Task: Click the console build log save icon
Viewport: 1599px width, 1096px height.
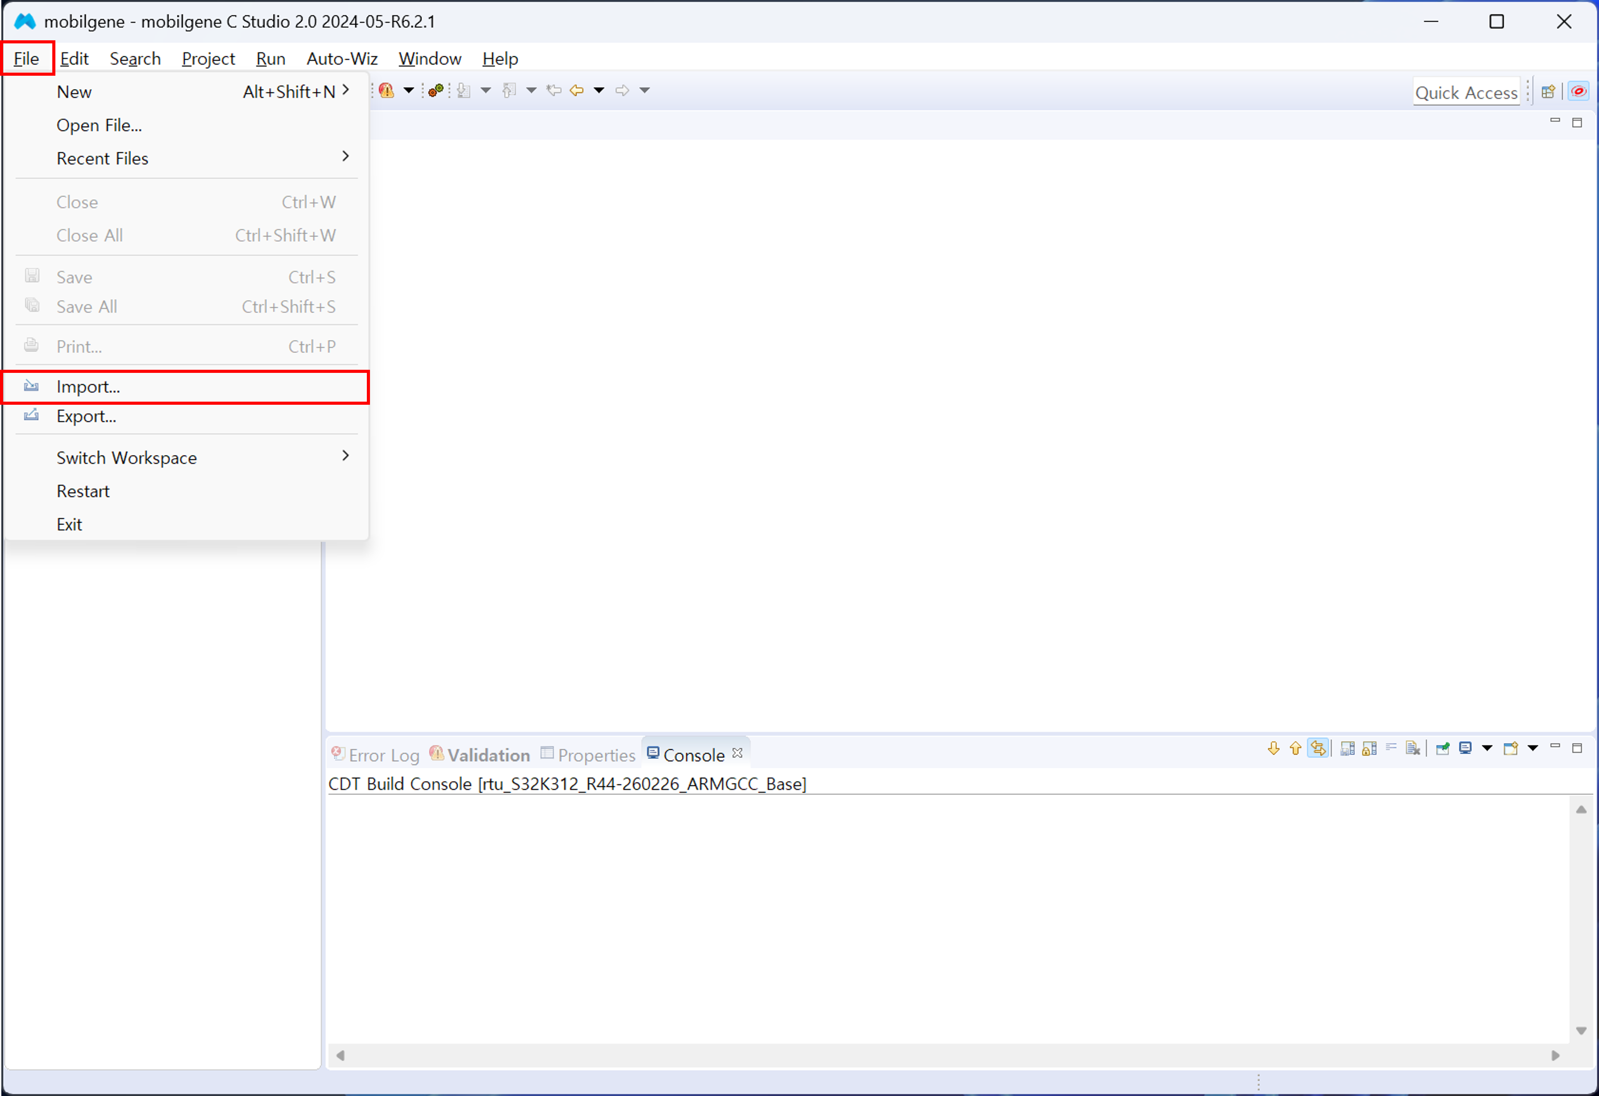Action: pos(1348,748)
